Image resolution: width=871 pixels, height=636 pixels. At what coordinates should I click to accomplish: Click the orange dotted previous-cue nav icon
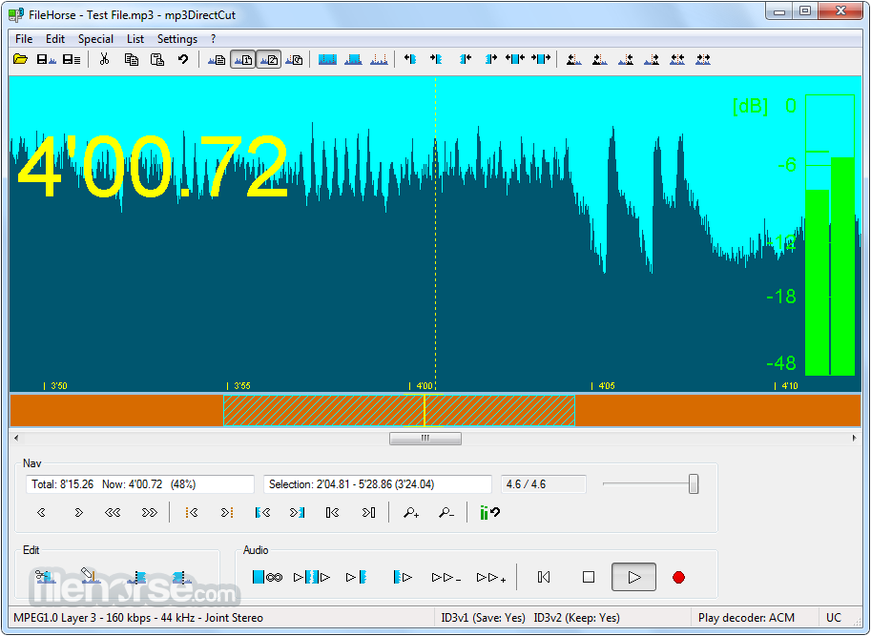coord(192,513)
